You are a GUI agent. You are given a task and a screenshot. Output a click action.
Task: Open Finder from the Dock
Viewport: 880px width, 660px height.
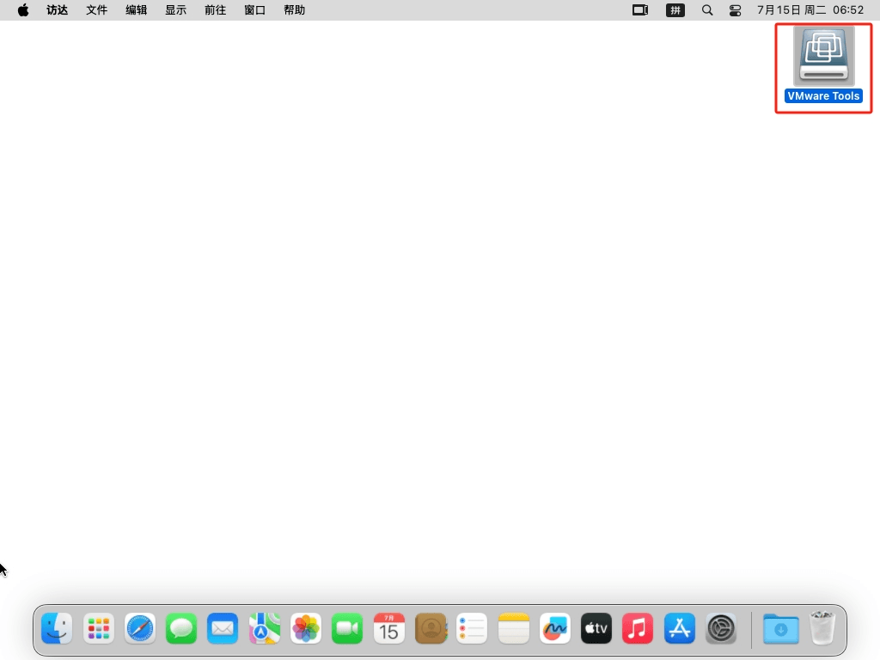click(58, 629)
